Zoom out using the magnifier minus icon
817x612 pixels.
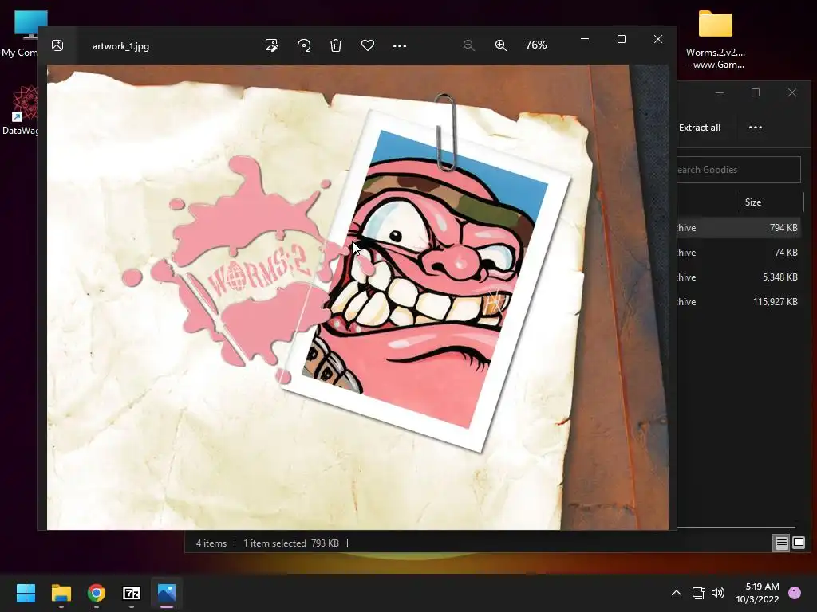(x=468, y=45)
